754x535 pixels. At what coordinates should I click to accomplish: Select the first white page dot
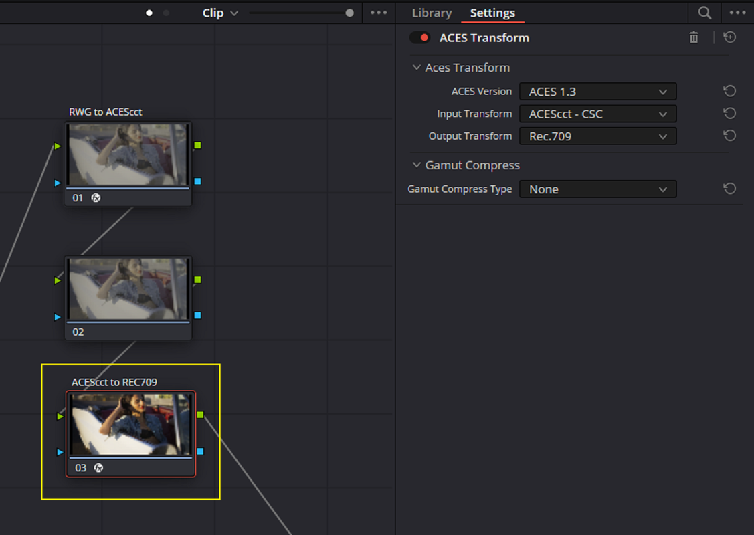[x=149, y=13]
